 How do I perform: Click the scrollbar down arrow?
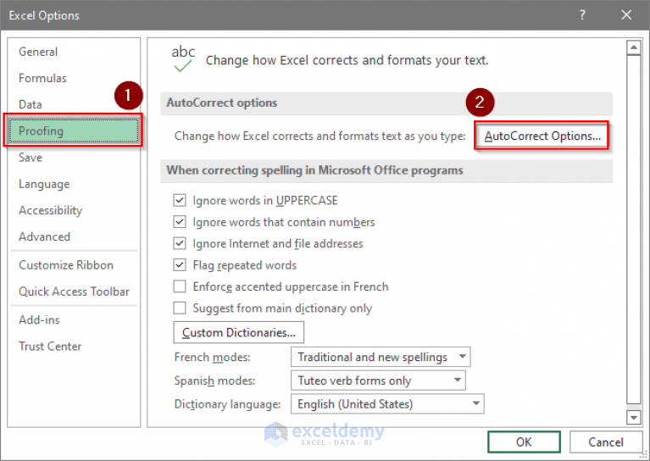(633, 418)
